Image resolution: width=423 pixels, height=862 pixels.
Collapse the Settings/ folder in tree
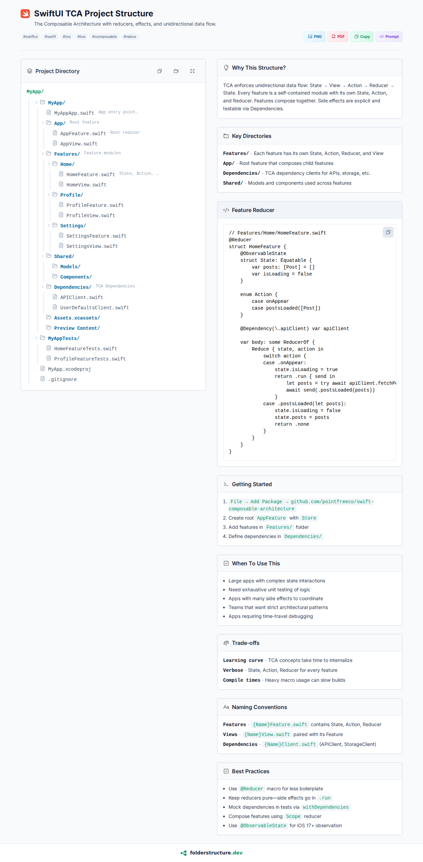click(x=49, y=225)
